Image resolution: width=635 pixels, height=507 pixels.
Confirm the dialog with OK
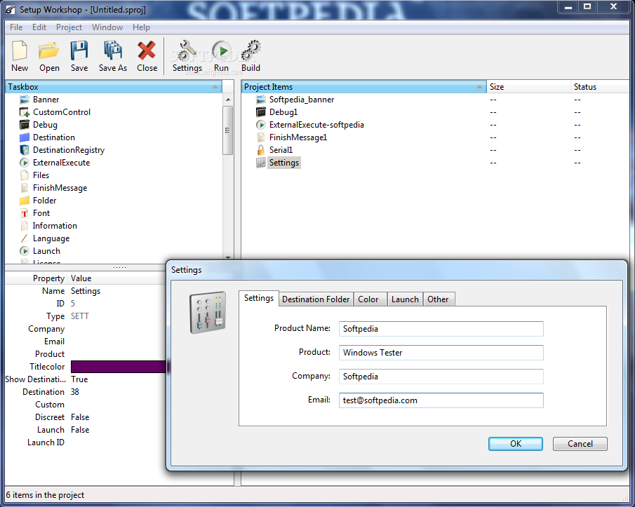516,444
